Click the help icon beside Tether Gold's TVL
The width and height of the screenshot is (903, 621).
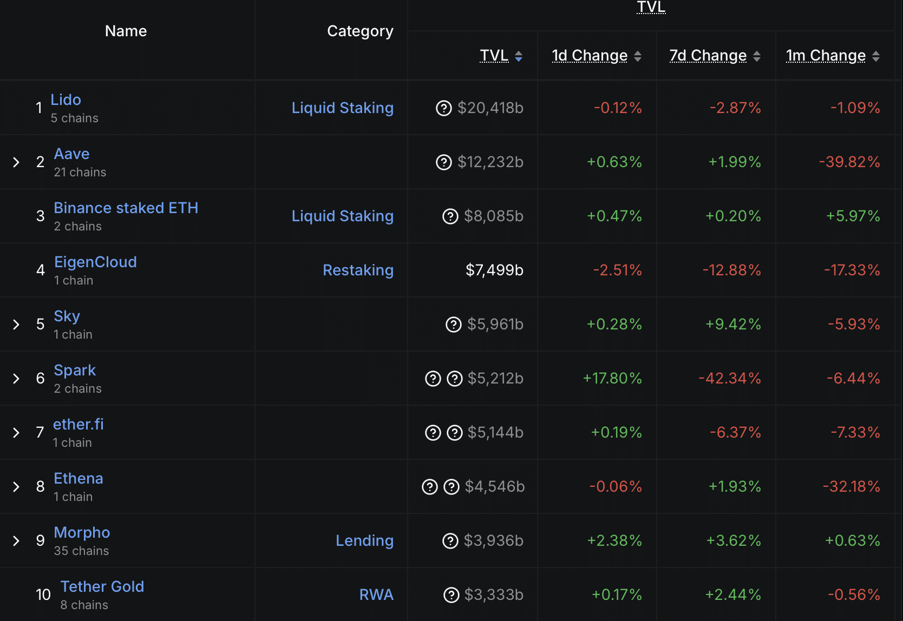[451, 595]
